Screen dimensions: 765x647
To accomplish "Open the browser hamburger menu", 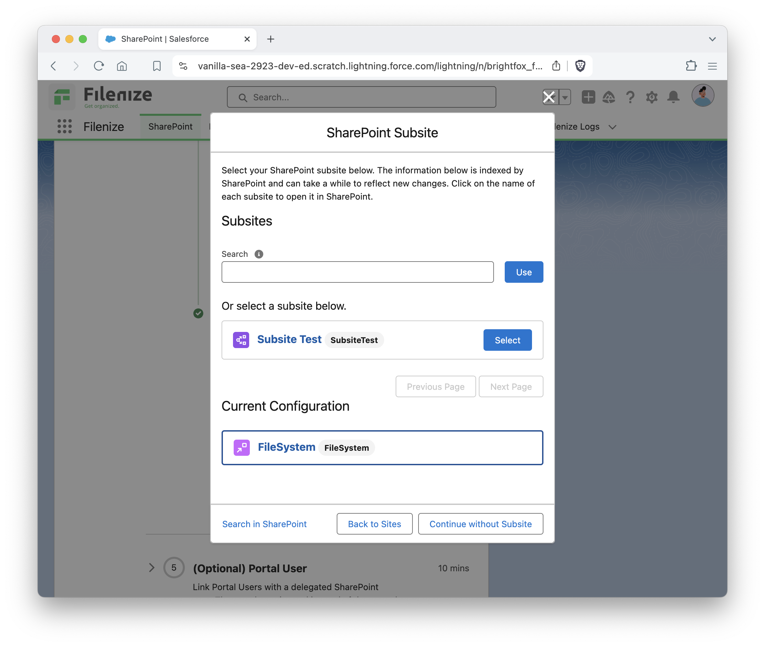I will coord(712,66).
